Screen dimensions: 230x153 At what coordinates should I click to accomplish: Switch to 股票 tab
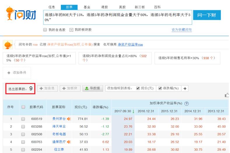pyautogui.click(x=69, y=7)
